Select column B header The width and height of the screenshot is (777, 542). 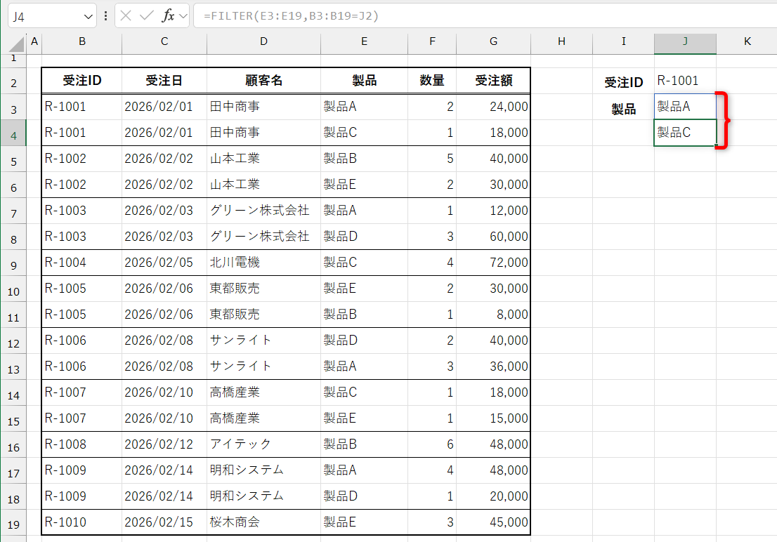81,42
